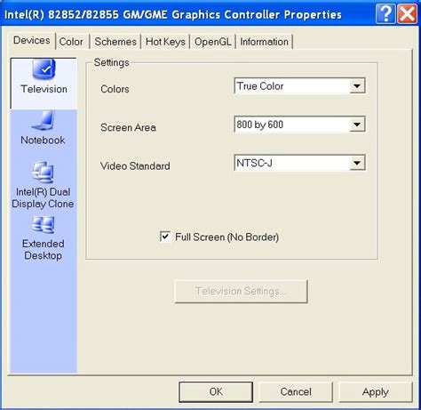Open the Hot Keys tab
This screenshot has height=410, width=421.
click(165, 42)
